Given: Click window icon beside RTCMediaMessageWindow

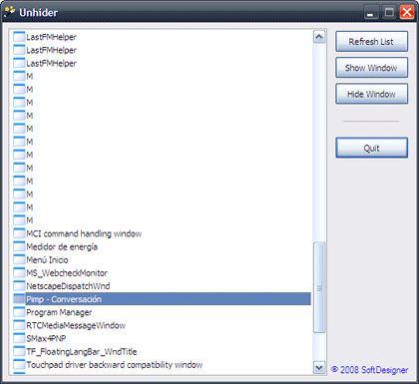Looking at the screenshot, I should [19, 325].
